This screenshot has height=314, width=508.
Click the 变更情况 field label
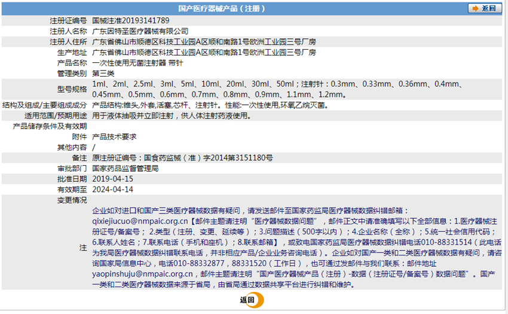tap(72, 200)
